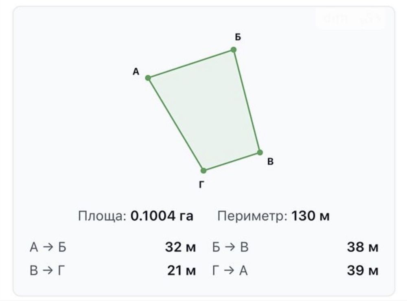Select vertex point Б at the top
The width and height of the screenshot is (407, 301).
pos(233,50)
